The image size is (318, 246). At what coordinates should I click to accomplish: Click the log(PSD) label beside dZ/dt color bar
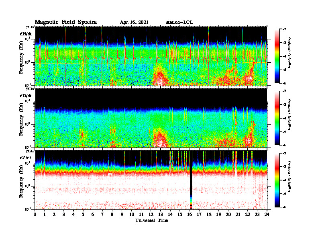tap(289, 176)
